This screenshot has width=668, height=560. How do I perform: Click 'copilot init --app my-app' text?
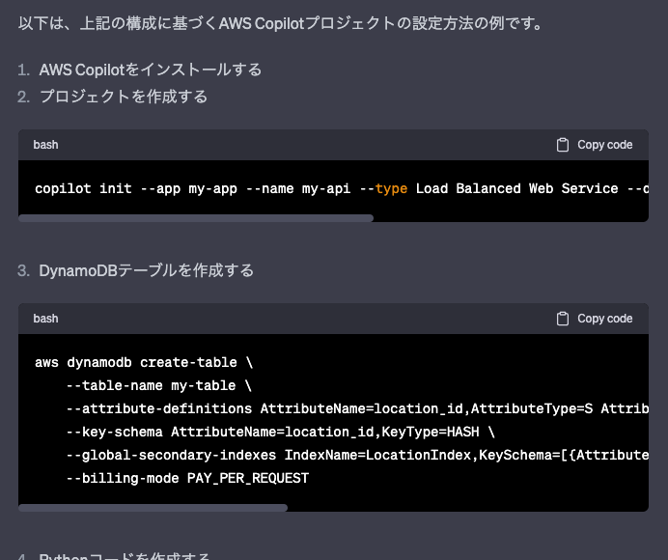(136, 189)
